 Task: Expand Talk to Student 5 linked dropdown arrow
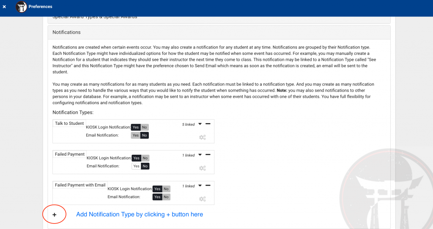coord(200,124)
